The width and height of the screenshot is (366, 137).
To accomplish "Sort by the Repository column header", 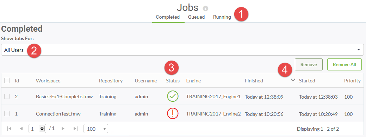I will point(111,81).
